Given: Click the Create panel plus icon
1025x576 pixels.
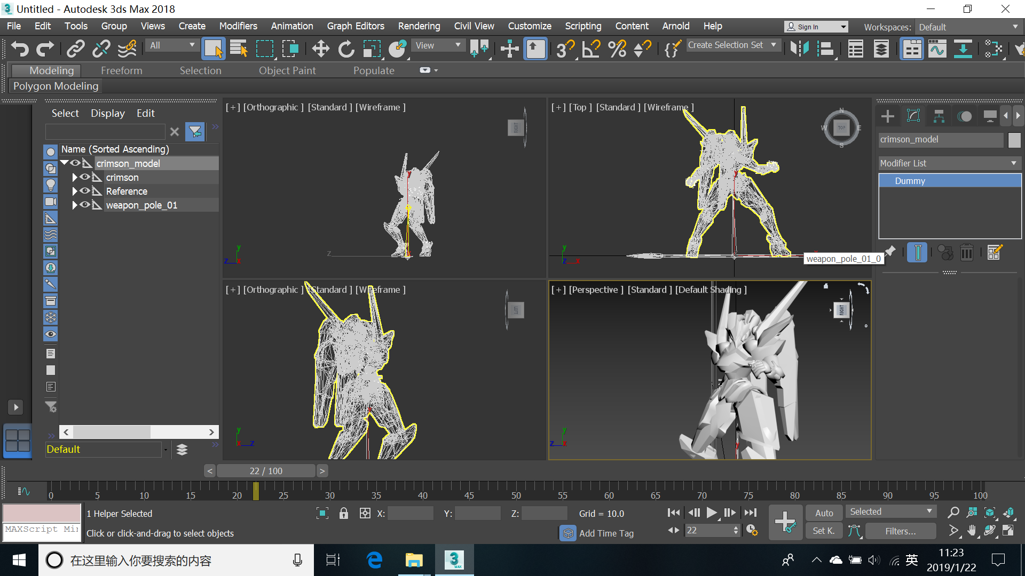Looking at the screenshot, I should tap(888, 116).
